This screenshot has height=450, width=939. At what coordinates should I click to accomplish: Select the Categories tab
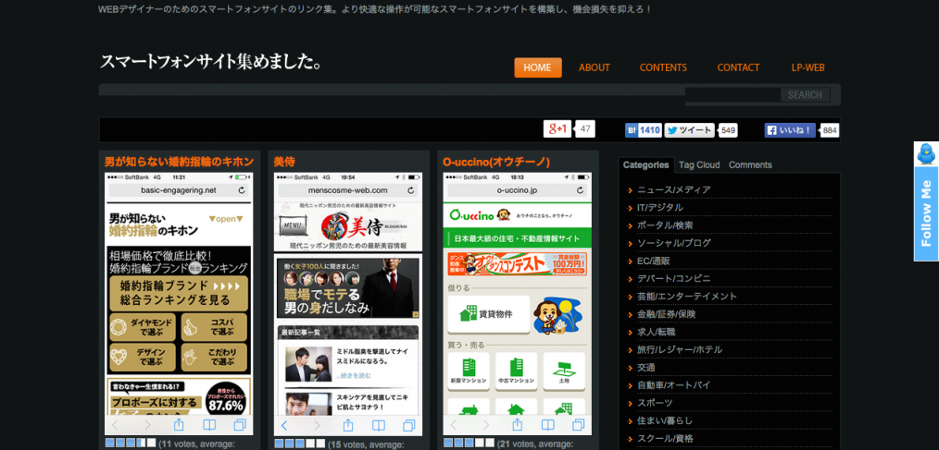pos(645,165)
